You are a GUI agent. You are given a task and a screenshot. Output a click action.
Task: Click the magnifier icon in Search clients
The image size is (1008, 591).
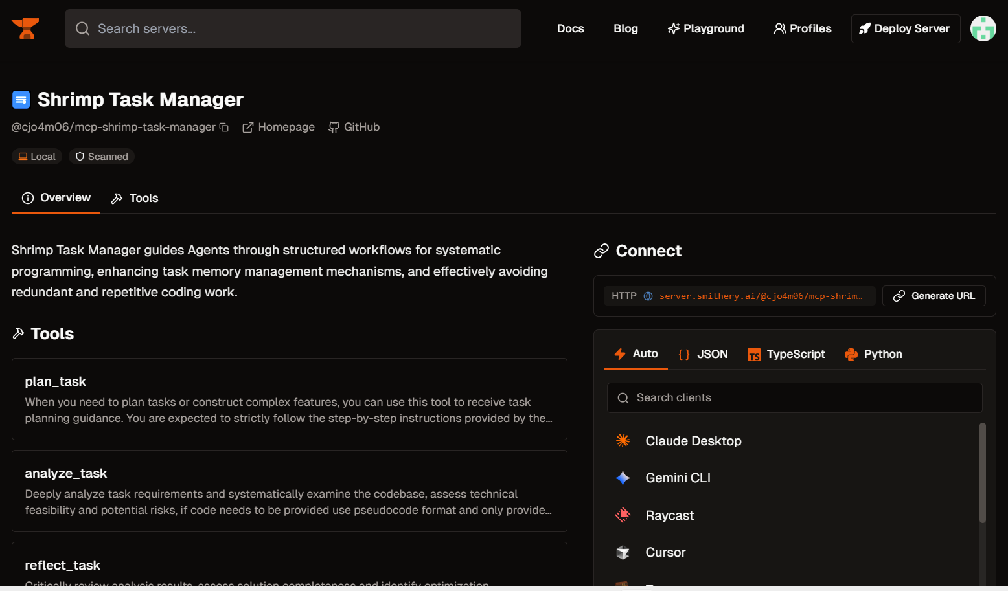(x=623, y=398)
